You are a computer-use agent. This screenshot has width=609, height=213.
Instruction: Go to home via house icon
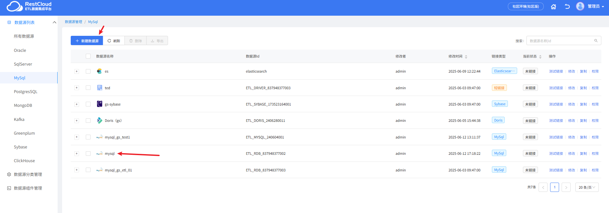pos(553,6)
